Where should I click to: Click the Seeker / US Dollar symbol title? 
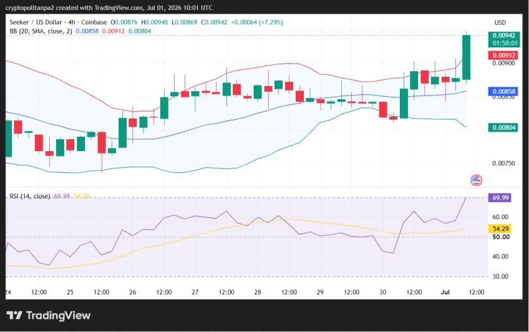pos(36,22)
